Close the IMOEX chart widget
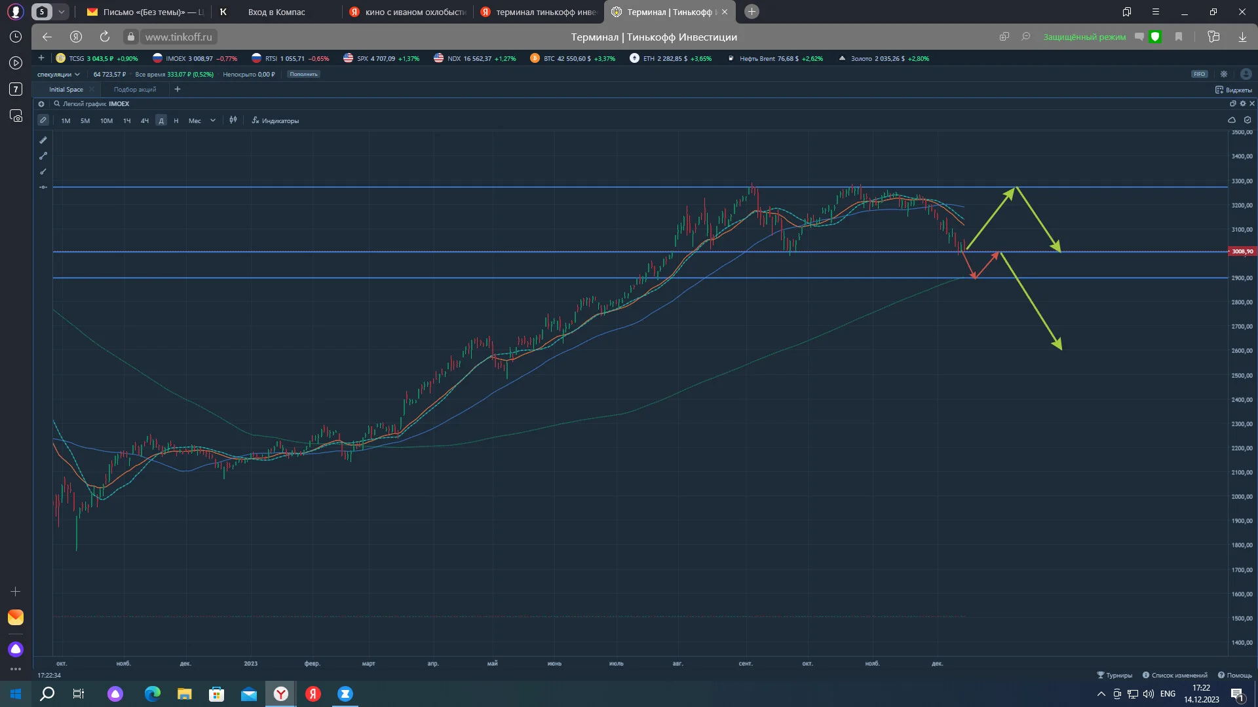Viewport: 1258px width, 707px height. tap(1252, 103)
